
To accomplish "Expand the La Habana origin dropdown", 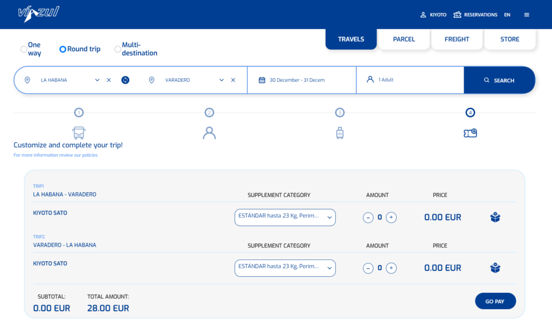I will pos(98,80).
